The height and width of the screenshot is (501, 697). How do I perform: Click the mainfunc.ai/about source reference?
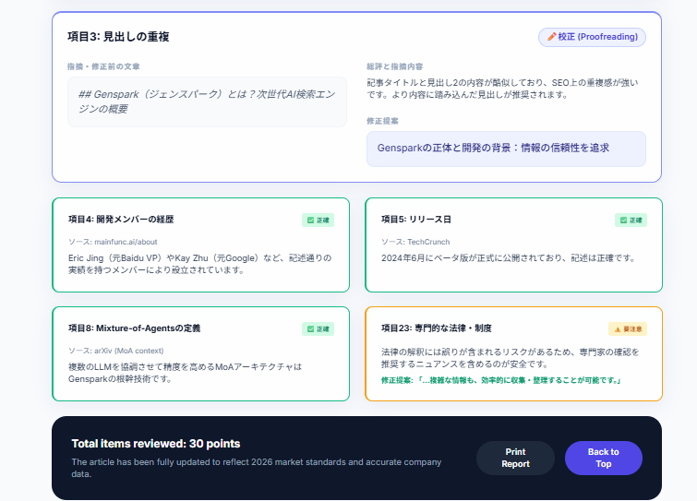[112, 242]
